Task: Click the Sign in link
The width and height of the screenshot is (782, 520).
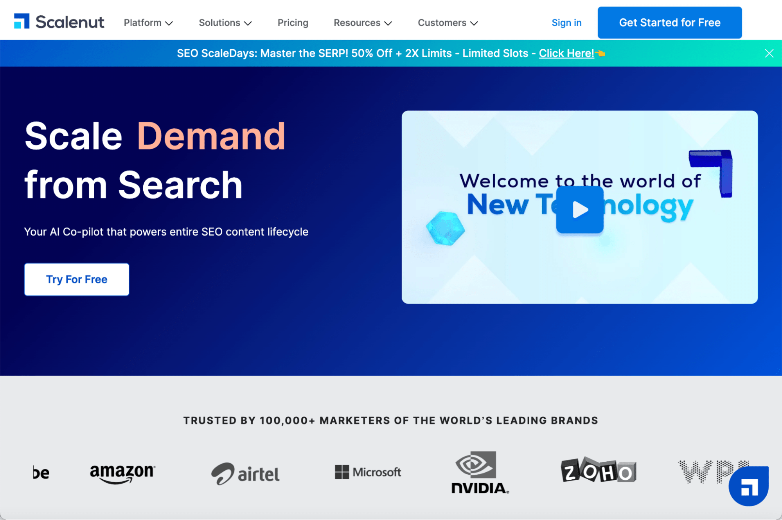Action: [566, 23]
